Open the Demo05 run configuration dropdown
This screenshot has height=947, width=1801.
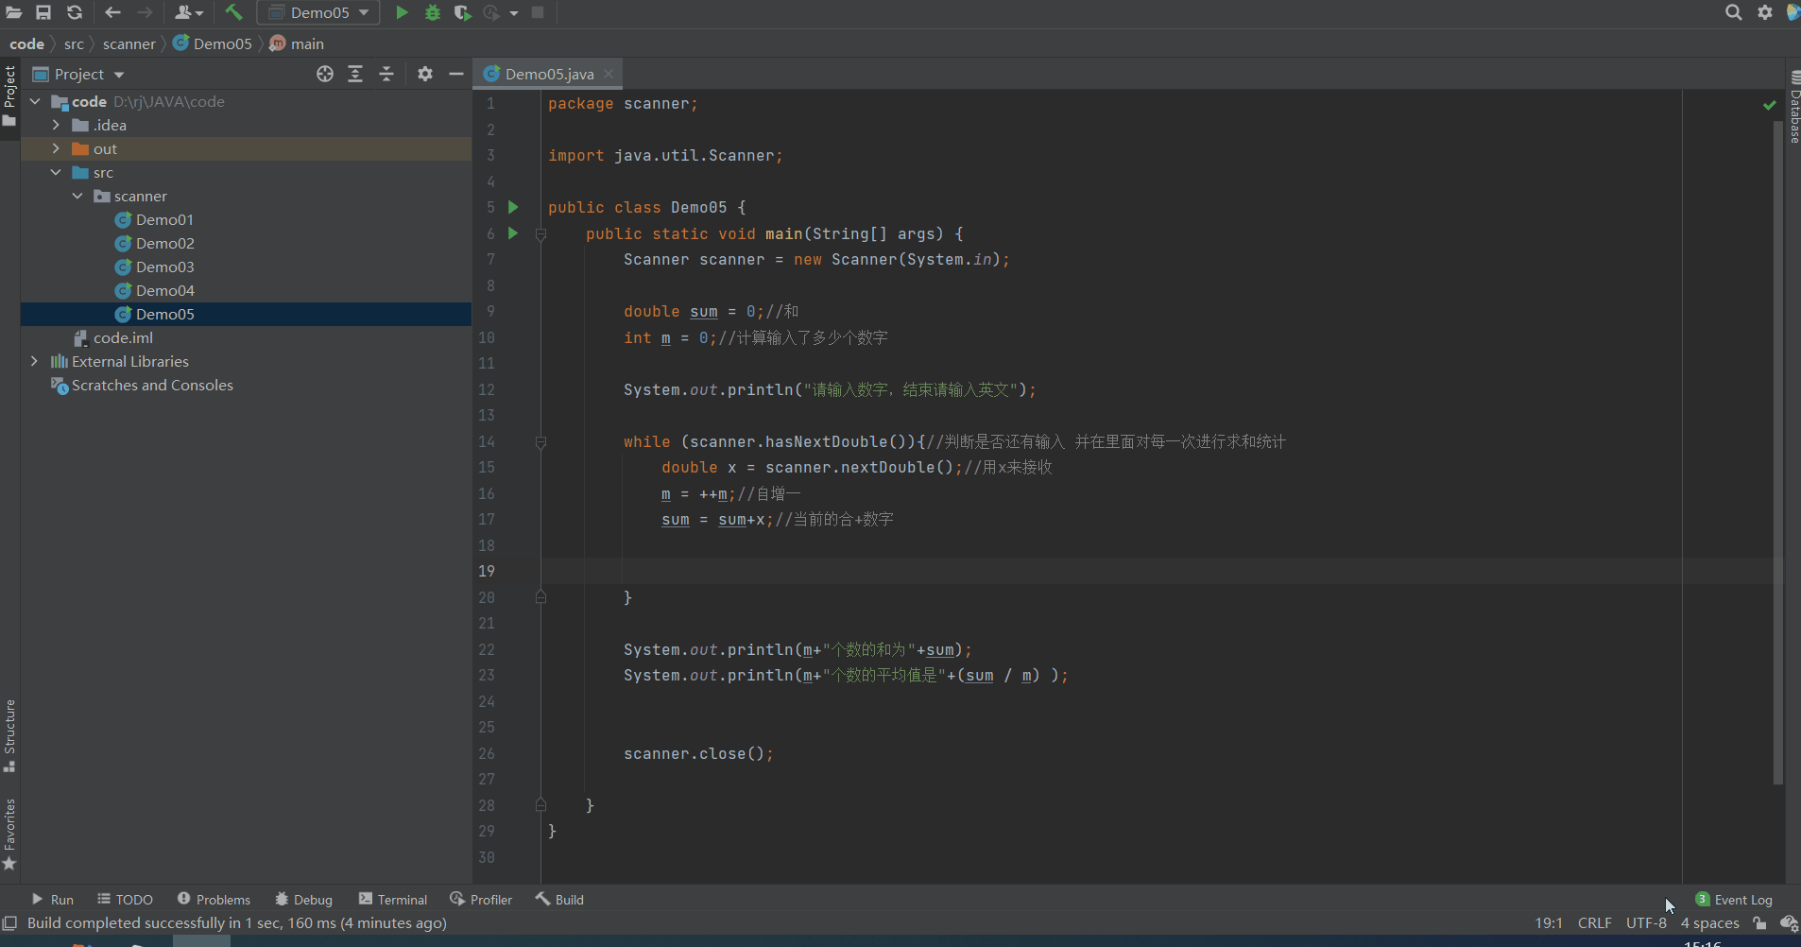319,12
